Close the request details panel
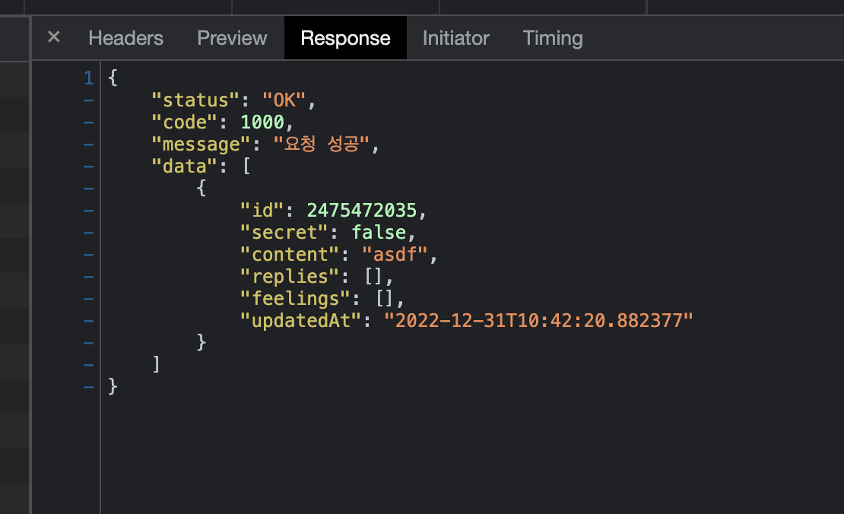 [54, 37]
